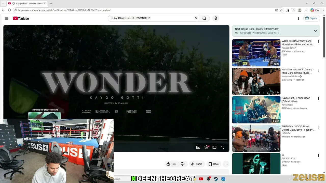Screen dimensions: 326x183
Task: Open the FRIENDLY HOOD Street Boxing thumbnail
Action: tap(256, 138)
